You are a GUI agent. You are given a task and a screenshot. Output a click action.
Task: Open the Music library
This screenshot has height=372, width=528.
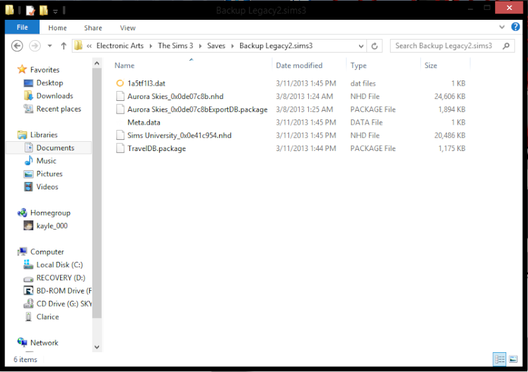pos(46,161)
